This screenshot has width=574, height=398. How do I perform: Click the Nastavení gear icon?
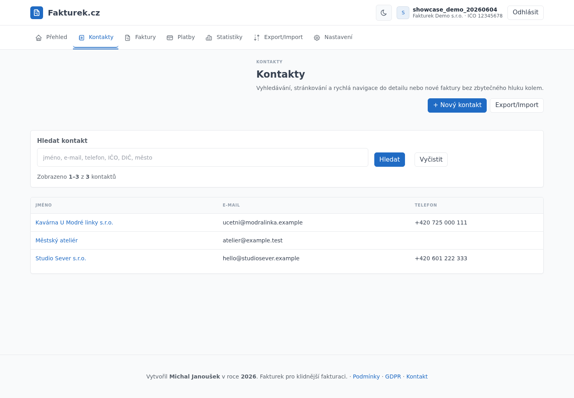coord(317,38)
